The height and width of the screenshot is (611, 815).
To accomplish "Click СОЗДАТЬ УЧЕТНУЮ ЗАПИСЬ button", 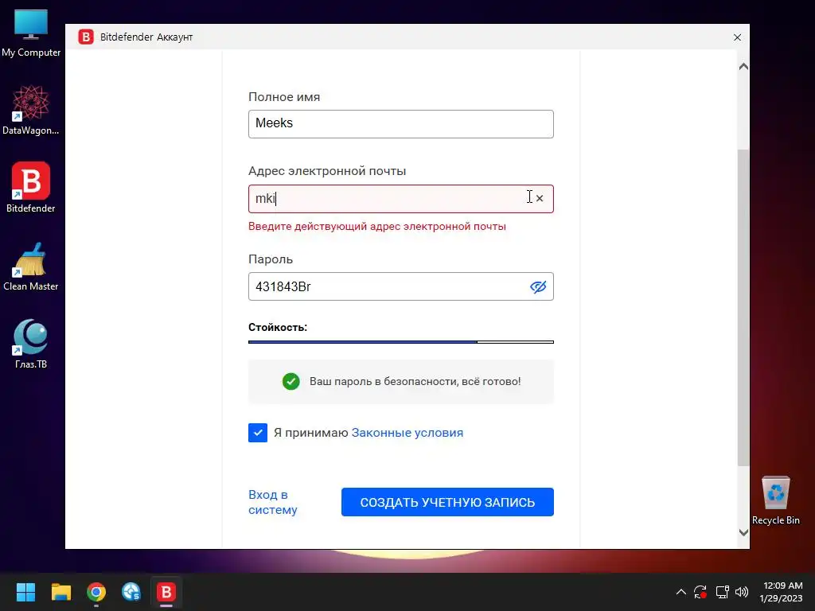I will click(x=447, y=502).
